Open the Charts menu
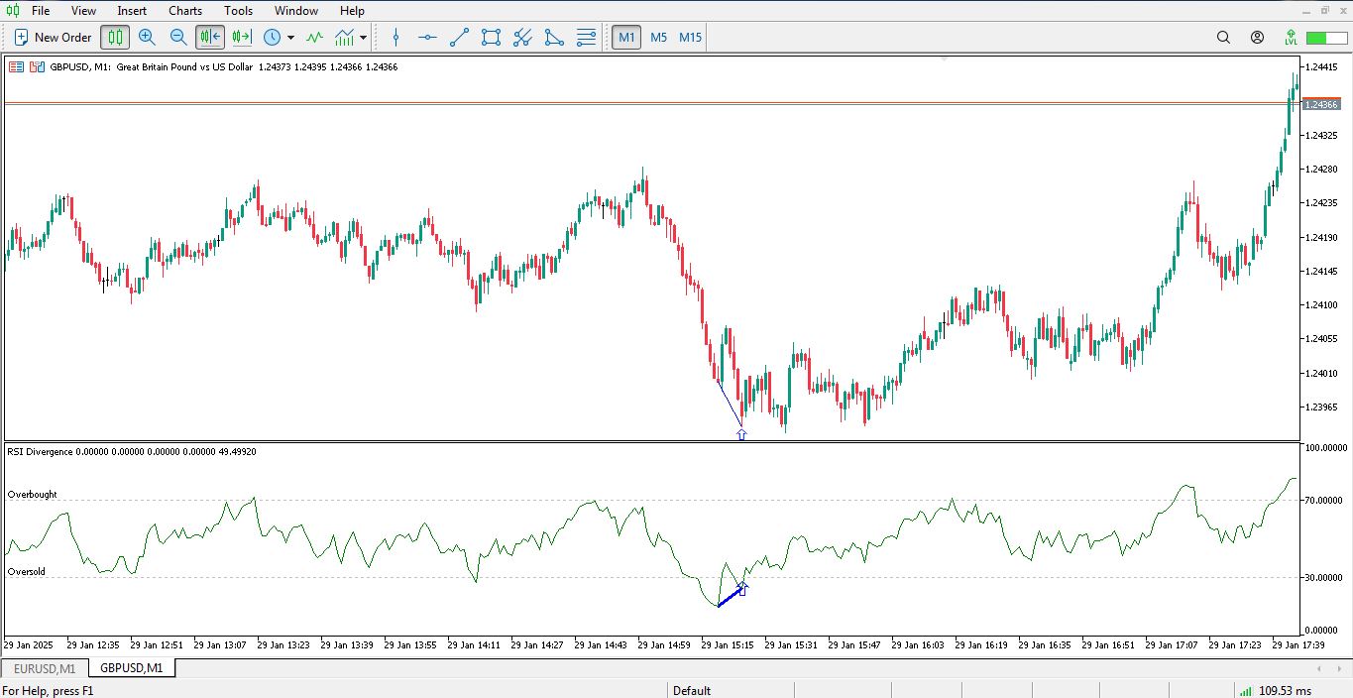The height and width of the screenshot is (698, 1353). pyautogui.click(x=185, y=11)
